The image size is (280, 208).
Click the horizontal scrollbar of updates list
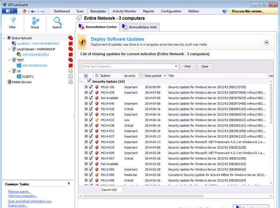(143, 196)
